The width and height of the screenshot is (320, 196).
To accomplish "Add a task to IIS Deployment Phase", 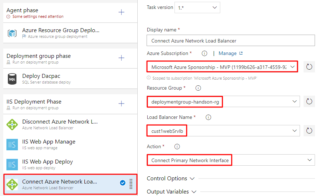I will point(122,104).
